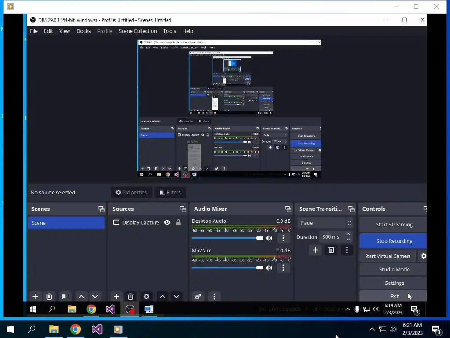Increase transition Duration with up arrow
This screenshot has height=338, width=450.
point(348,234)
